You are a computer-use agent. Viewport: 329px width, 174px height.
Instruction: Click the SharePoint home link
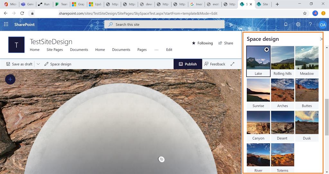point(24,24)
